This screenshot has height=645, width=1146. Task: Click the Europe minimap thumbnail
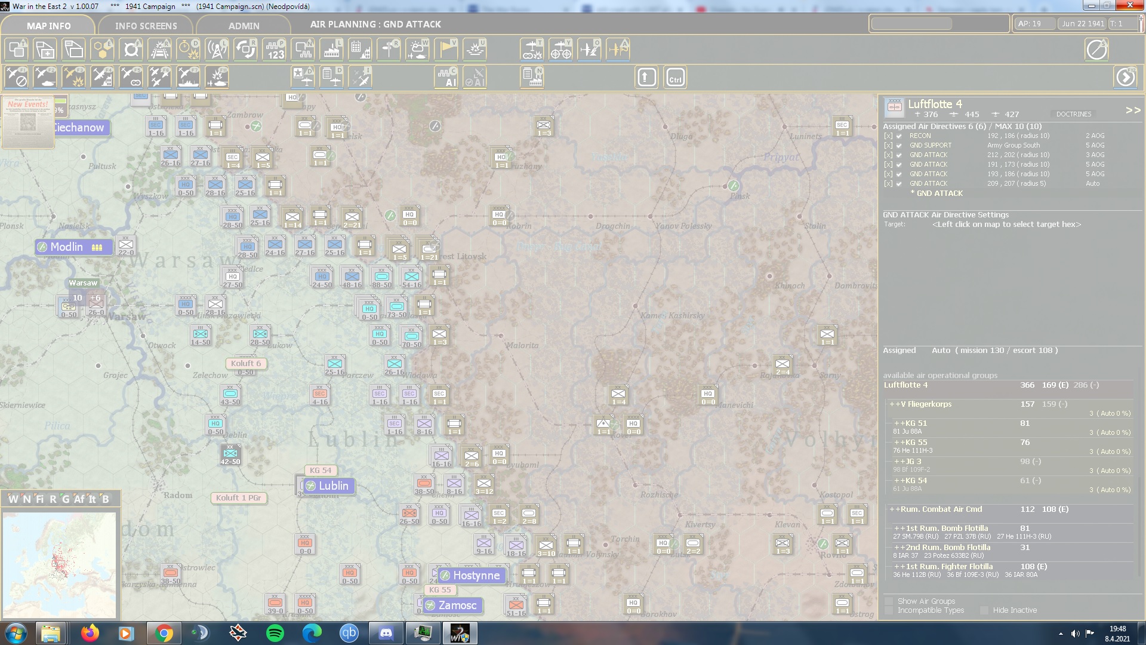point(59,565)
